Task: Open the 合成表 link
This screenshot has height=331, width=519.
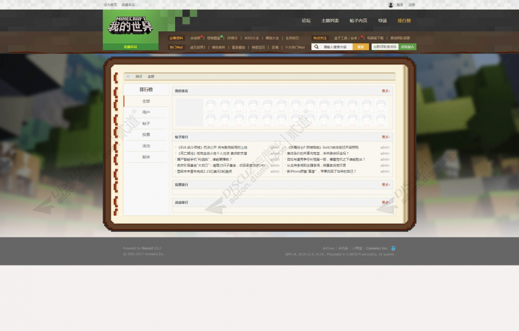Action: [x=195, y=38]
